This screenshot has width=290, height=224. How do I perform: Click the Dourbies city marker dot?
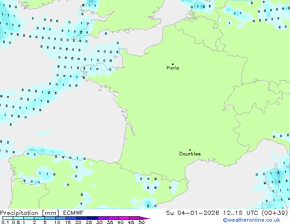coord(190,150)
